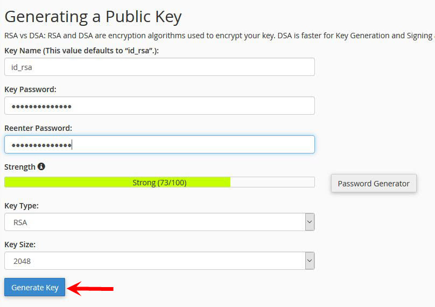
Task: Open the Password Generator
Action: point(374,183)
